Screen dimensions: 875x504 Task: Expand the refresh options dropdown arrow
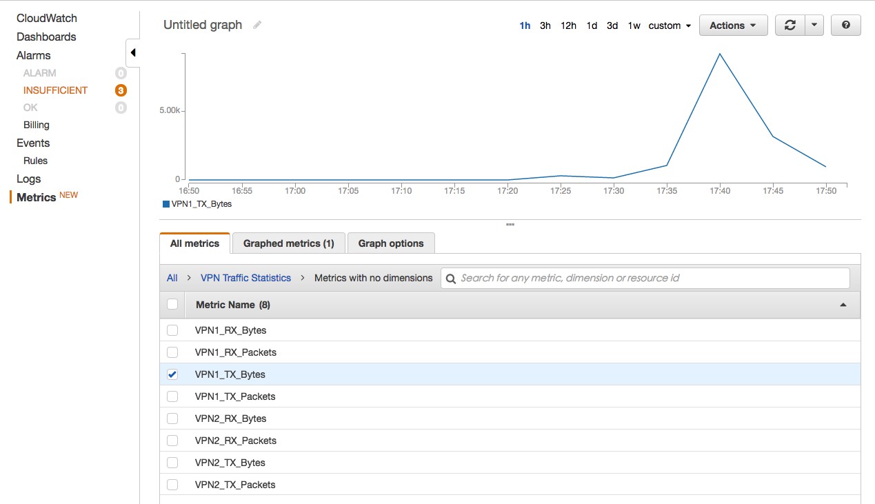[x=814, y=26]
